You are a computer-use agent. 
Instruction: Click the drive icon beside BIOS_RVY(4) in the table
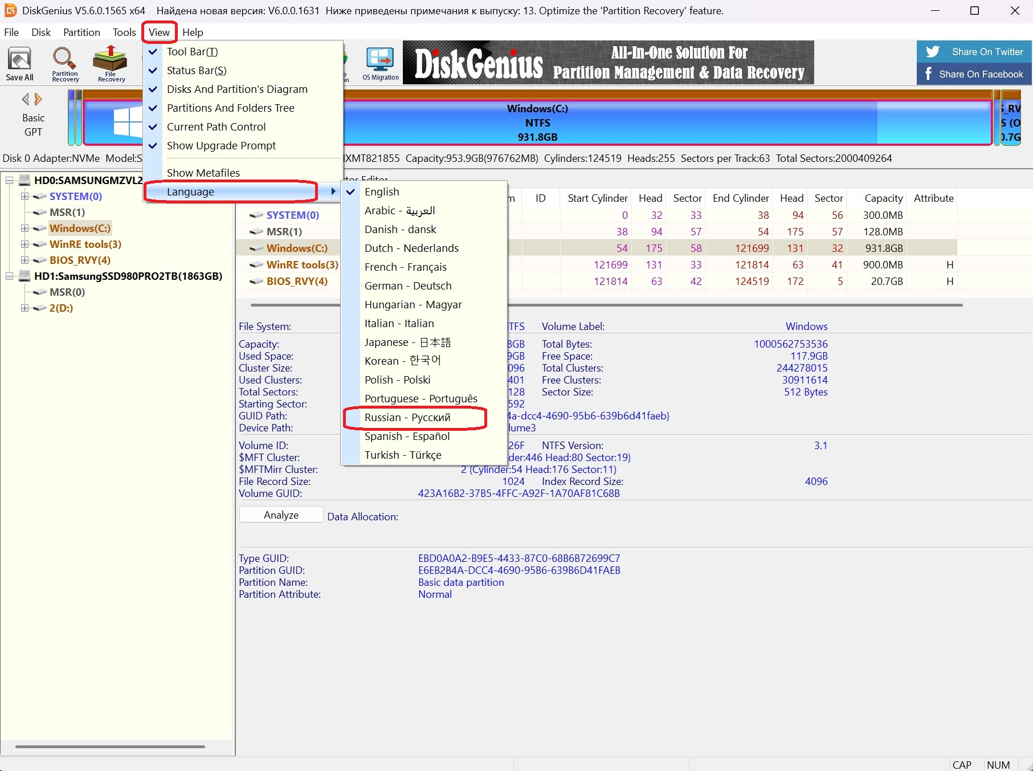tap(256, 282)
